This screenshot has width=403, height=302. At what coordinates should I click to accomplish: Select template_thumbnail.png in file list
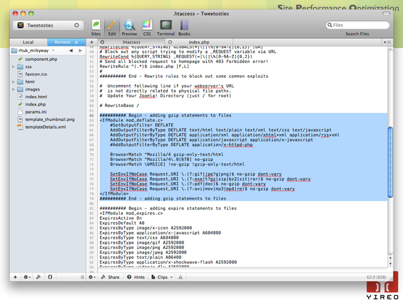[50, 120]
